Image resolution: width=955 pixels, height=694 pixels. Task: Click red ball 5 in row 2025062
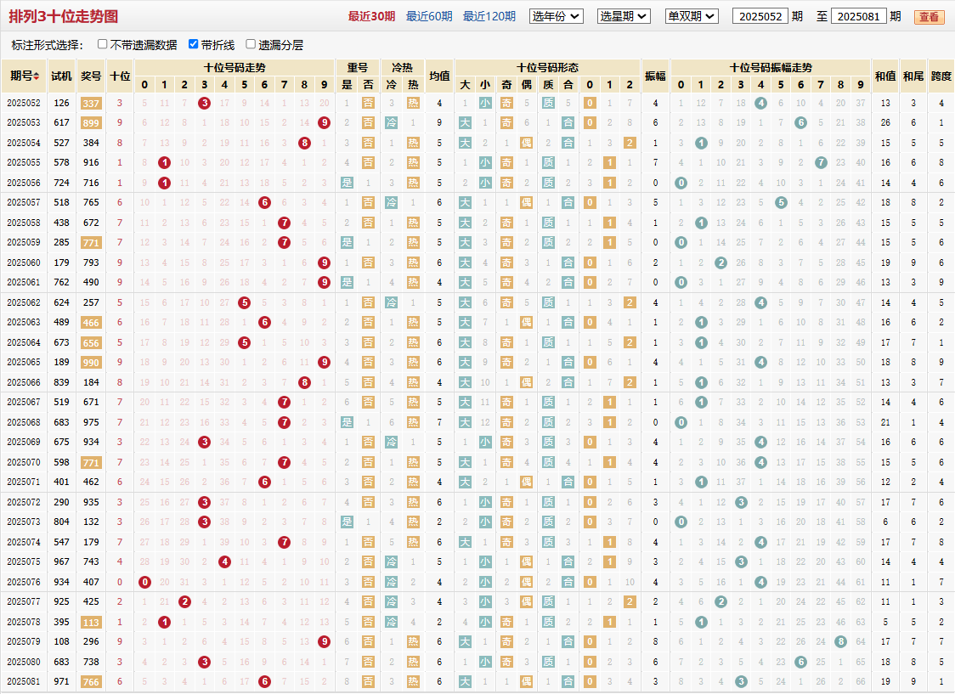(x=244, y=302)
